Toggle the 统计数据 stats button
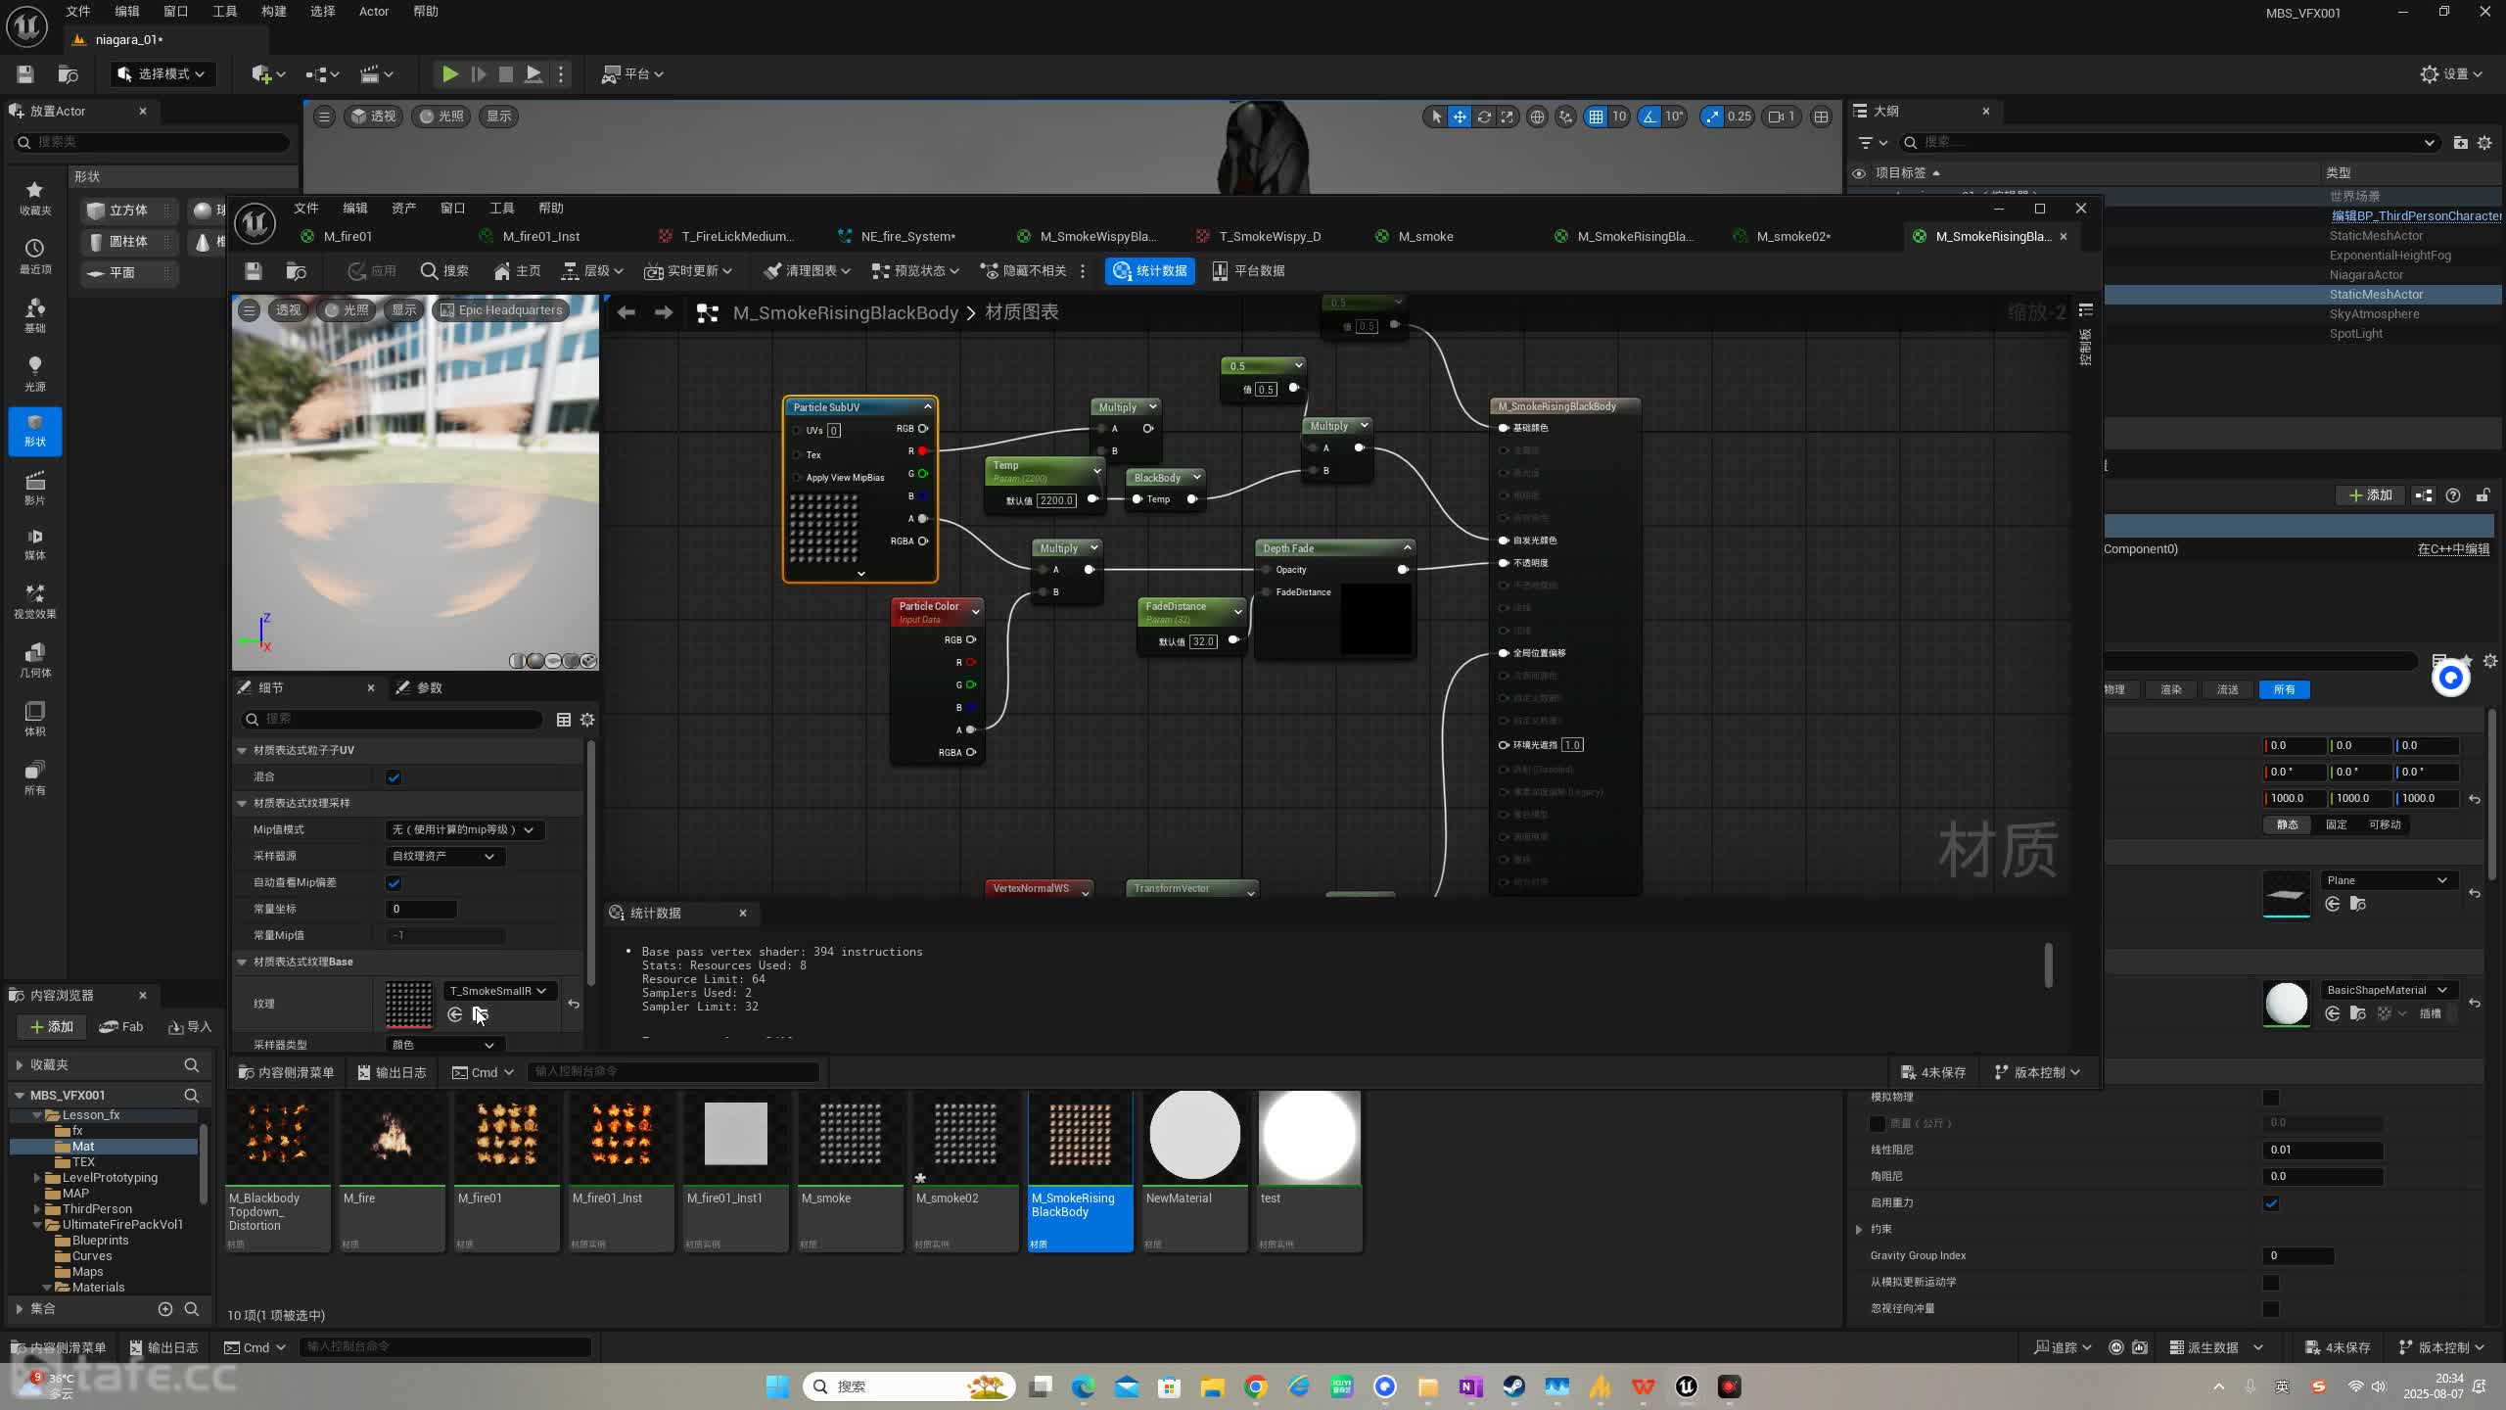This screenshot has height=1410, width=2506. click(x=1150, y=271)
